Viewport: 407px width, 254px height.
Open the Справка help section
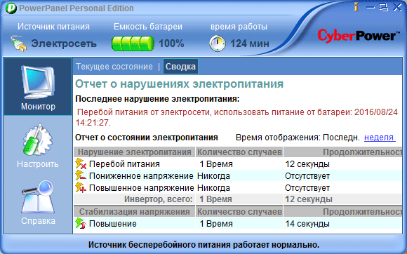pos(38,202)
